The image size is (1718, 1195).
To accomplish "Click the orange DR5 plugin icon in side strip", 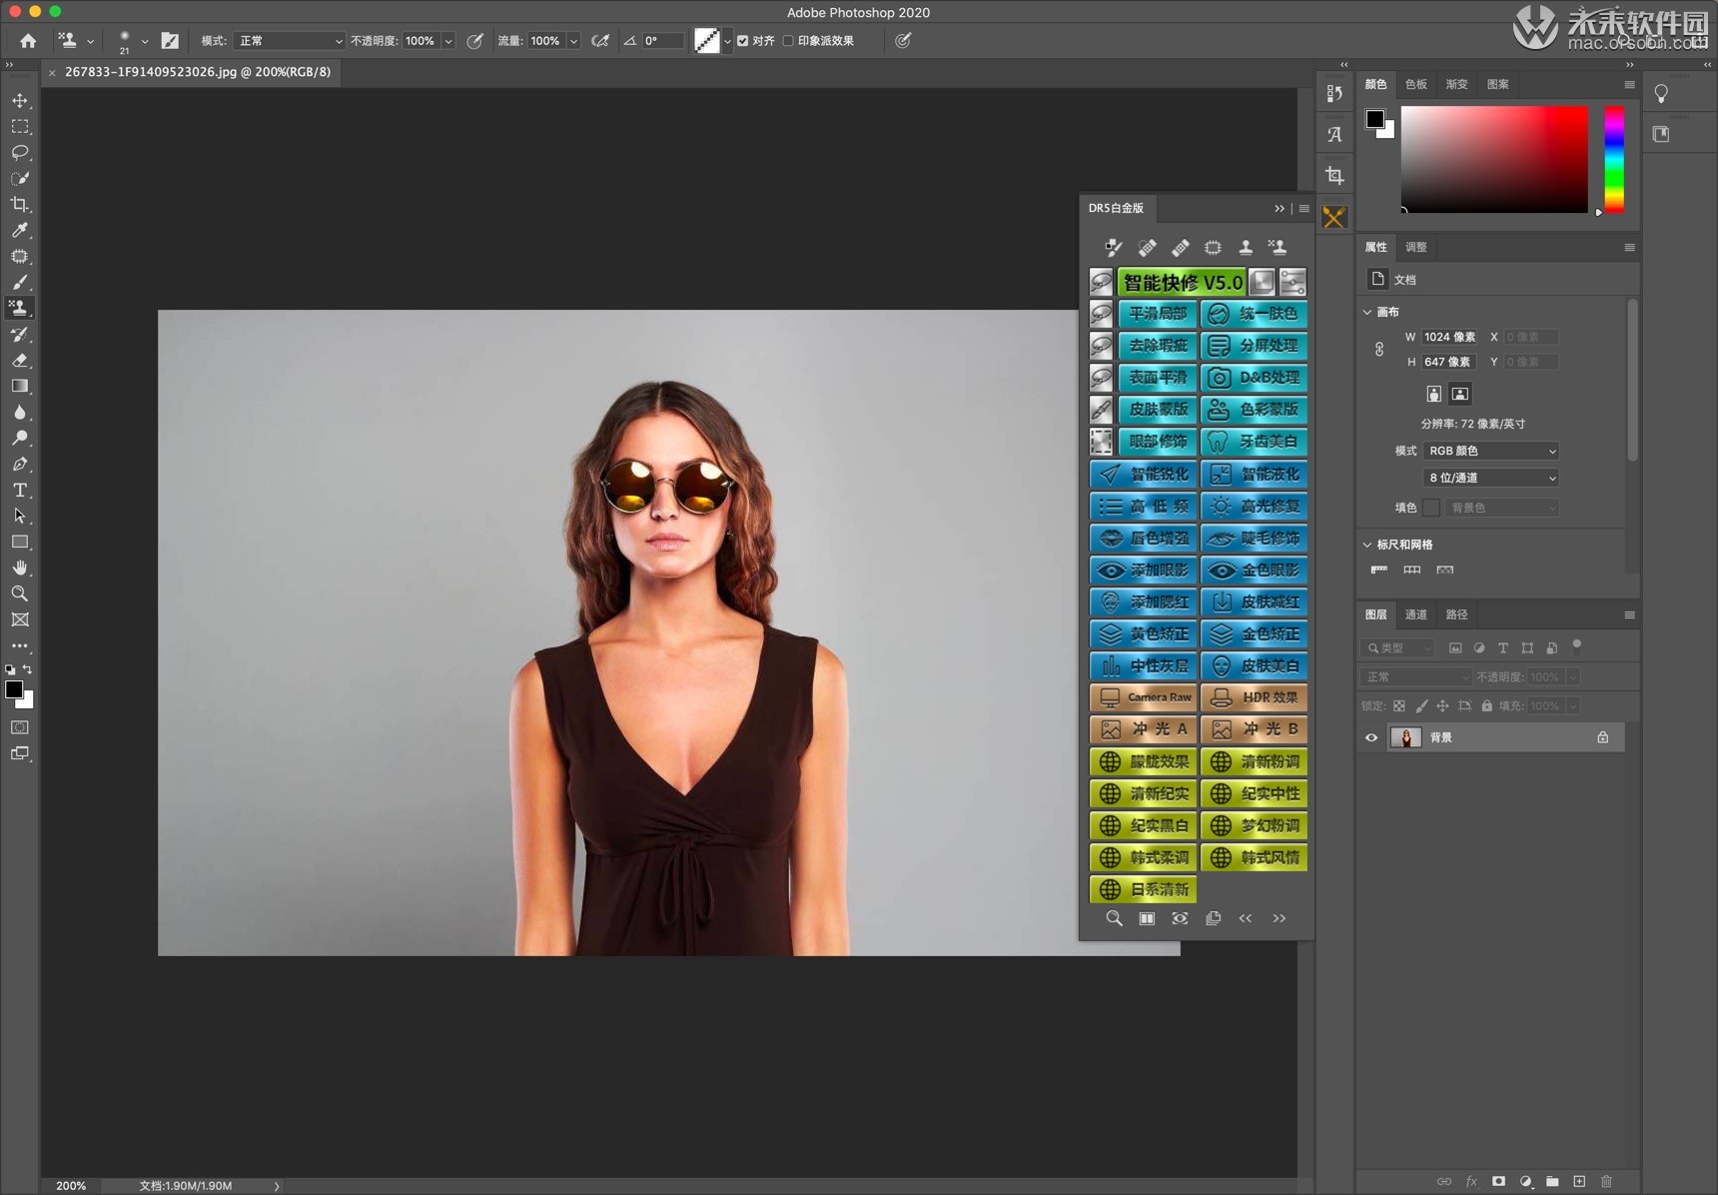I will pos(1334,217).
